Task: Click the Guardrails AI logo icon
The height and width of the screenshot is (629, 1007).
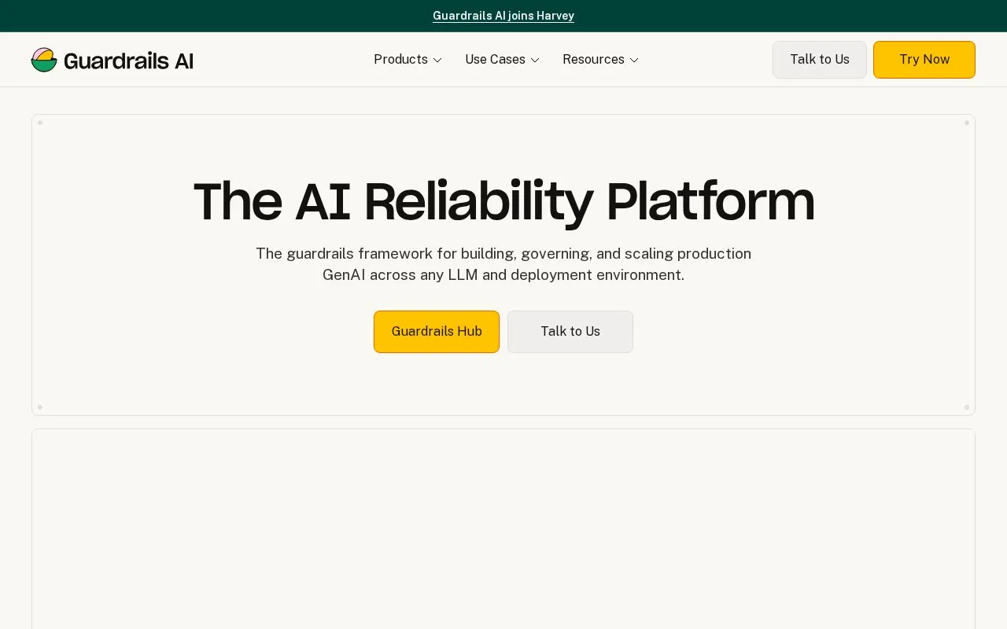Action: pyautogui.click(x=44, y=60)
